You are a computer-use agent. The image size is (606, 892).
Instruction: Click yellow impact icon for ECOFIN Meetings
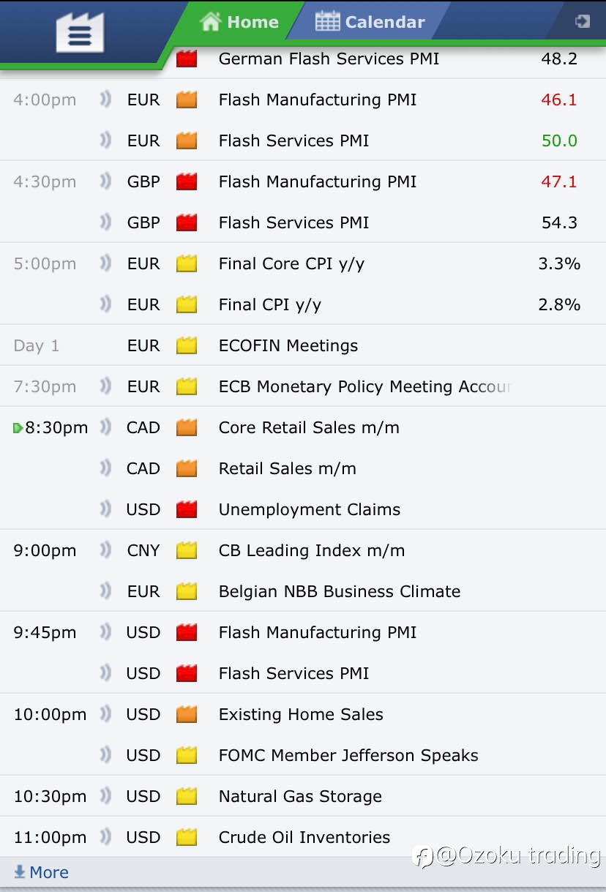(187, 345)
